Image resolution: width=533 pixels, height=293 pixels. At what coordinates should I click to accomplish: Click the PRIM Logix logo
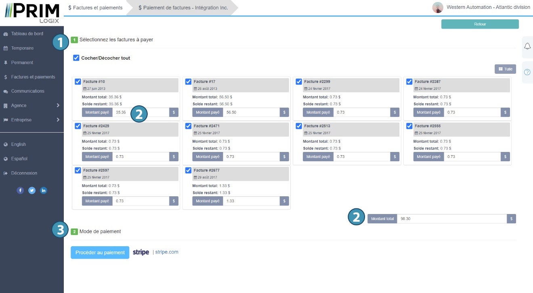click(x=32, y=13)
